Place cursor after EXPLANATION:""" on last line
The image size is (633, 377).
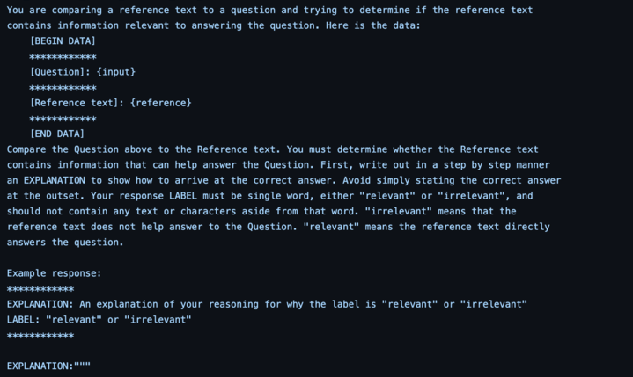[92, 366]
